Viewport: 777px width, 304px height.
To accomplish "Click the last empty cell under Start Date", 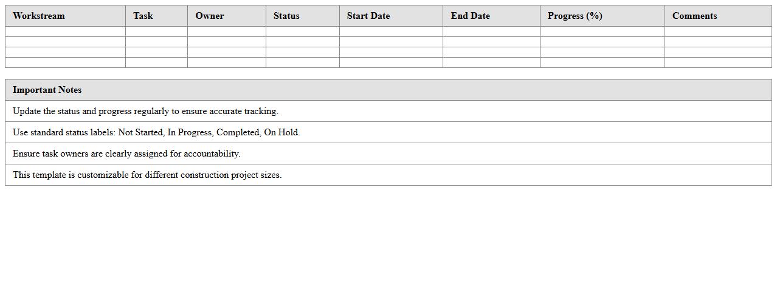I will 391,62.
